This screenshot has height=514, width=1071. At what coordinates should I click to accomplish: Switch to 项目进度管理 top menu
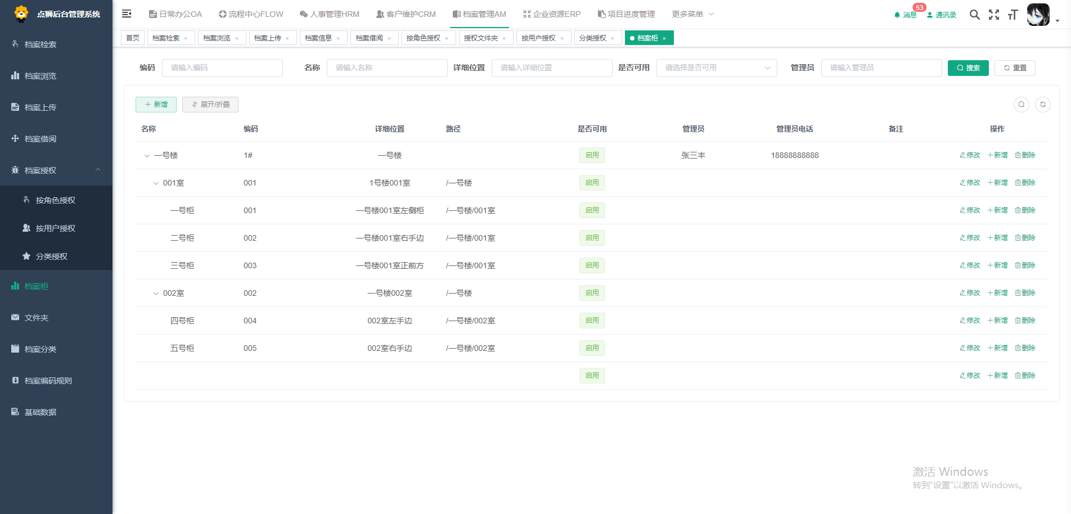pyautogui.click(x=627, y=14)
